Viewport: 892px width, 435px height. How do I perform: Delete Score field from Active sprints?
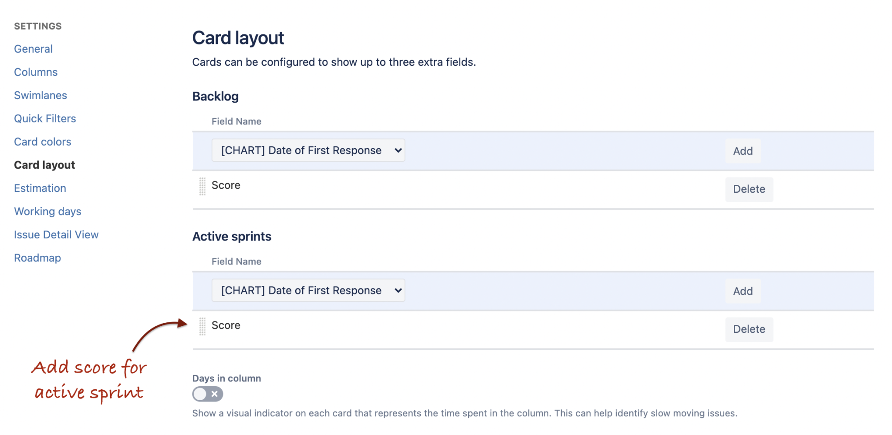pos(749,329)
